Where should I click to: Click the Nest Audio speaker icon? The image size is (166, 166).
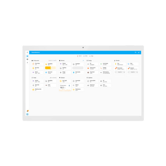[74, 72]
